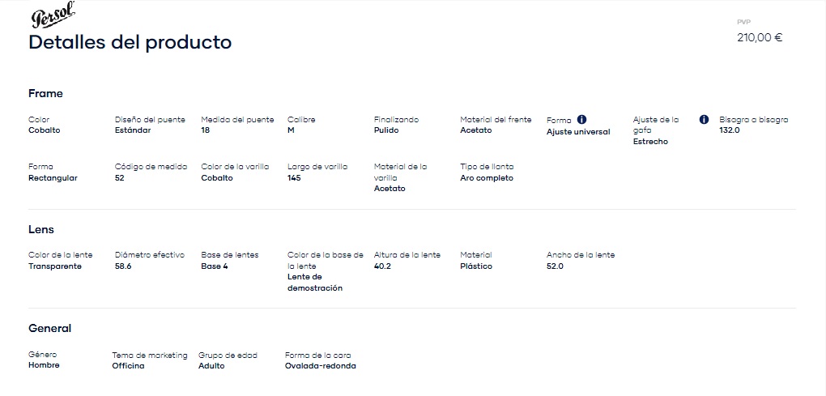Viewport: 826px width, 396px height.
Task: Click the Estrecho fit value
Action: [650, 142]
